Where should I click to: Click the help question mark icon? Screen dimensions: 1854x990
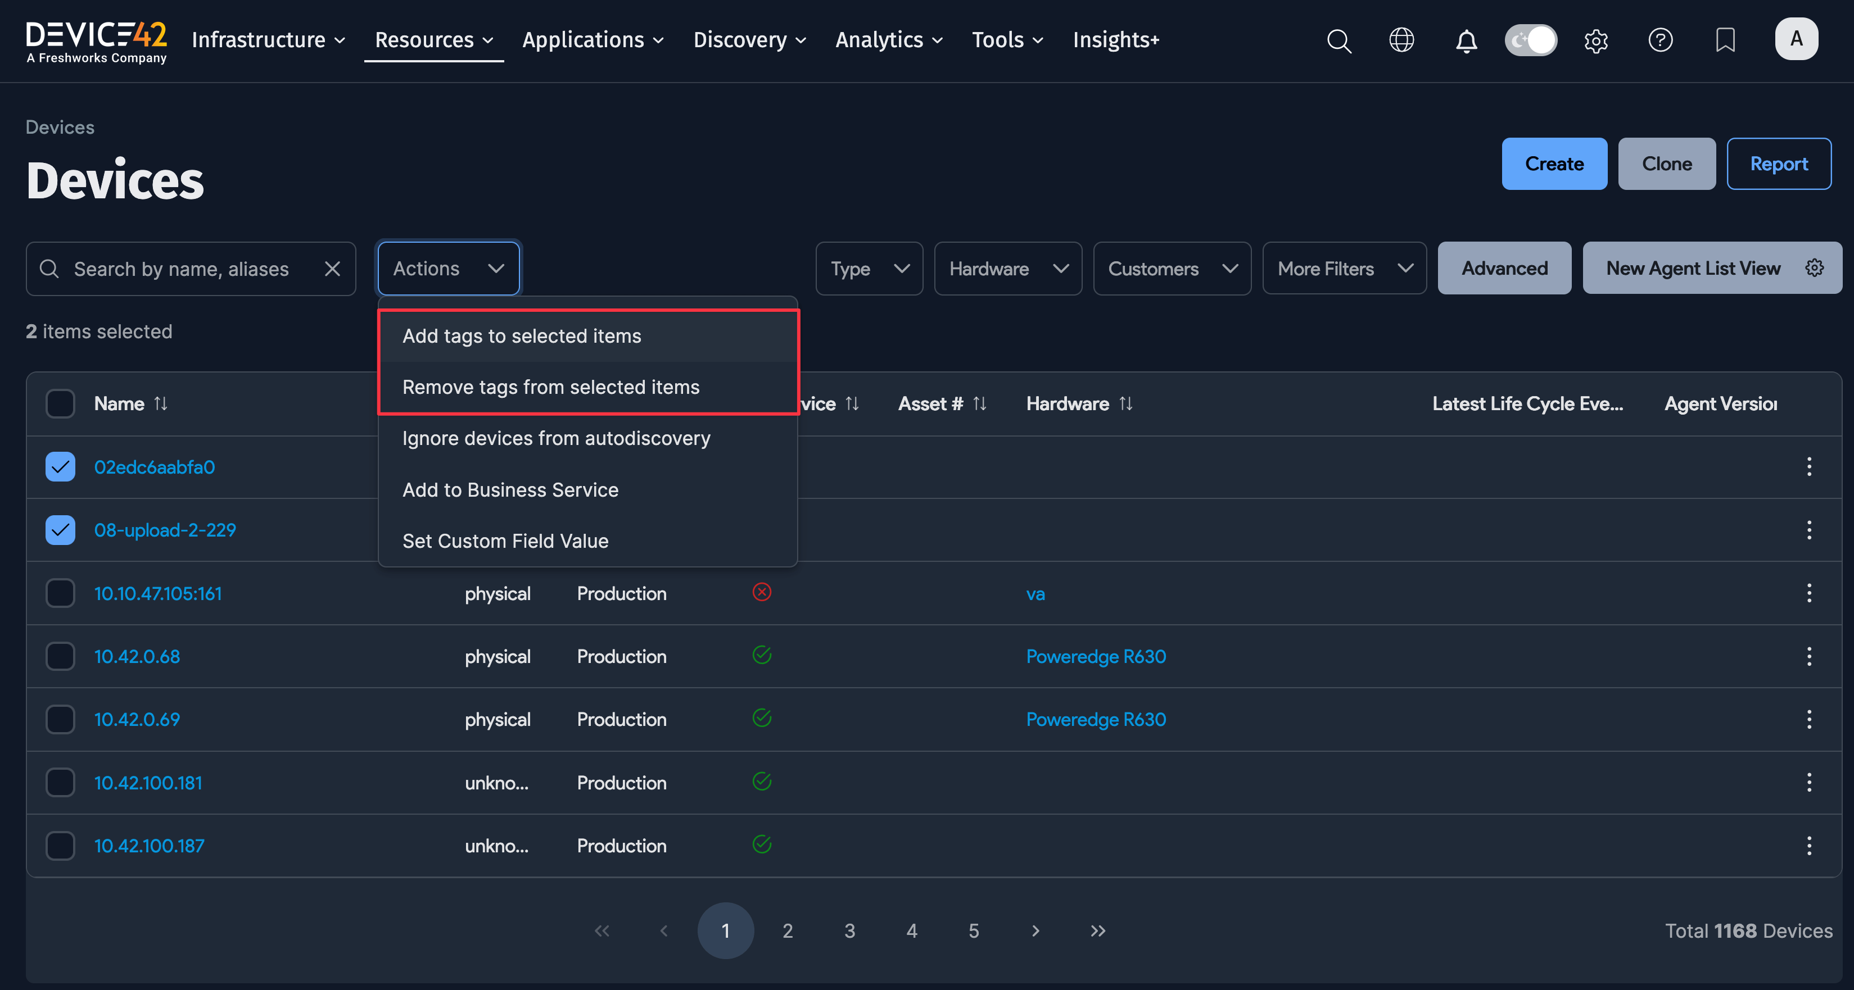click(x=1661, y=40)
